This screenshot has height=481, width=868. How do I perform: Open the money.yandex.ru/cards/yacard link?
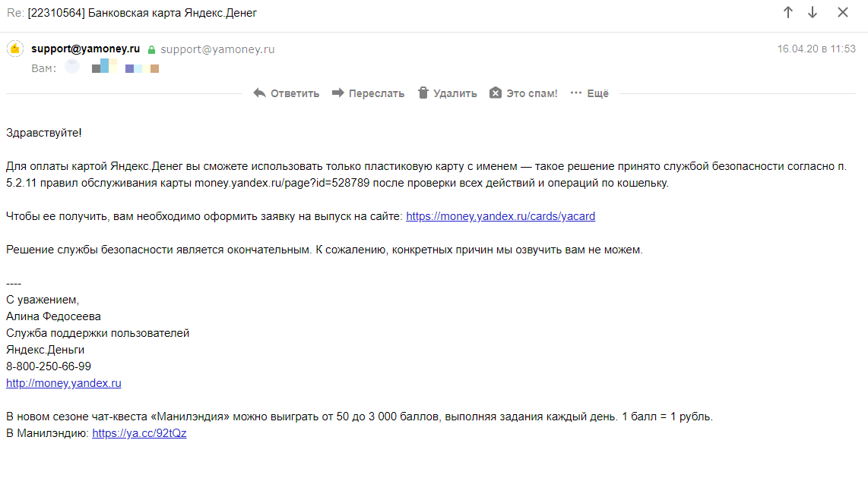[x=500, y=216]
